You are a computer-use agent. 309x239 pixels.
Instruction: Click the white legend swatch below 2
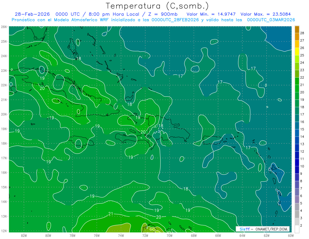(297, 229)
